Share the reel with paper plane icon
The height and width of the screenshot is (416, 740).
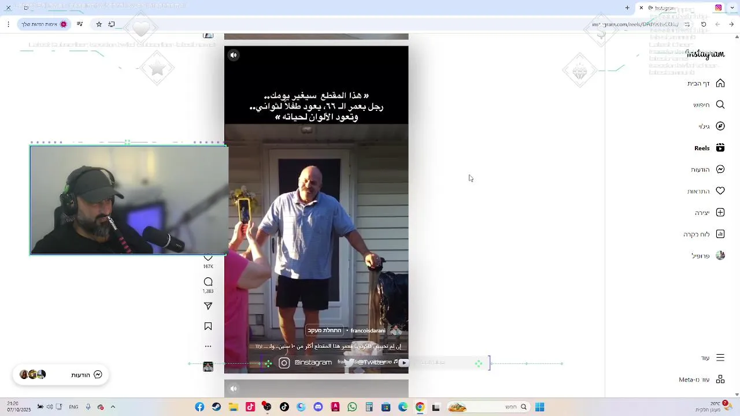(x=208, y=306)
